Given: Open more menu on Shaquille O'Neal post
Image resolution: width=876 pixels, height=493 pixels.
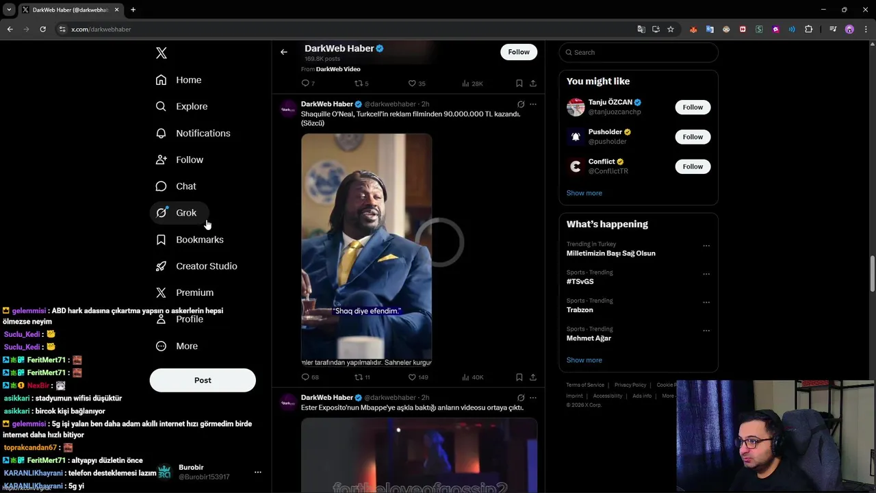Looking at the screenshot, I should click(x=533, y=105).
